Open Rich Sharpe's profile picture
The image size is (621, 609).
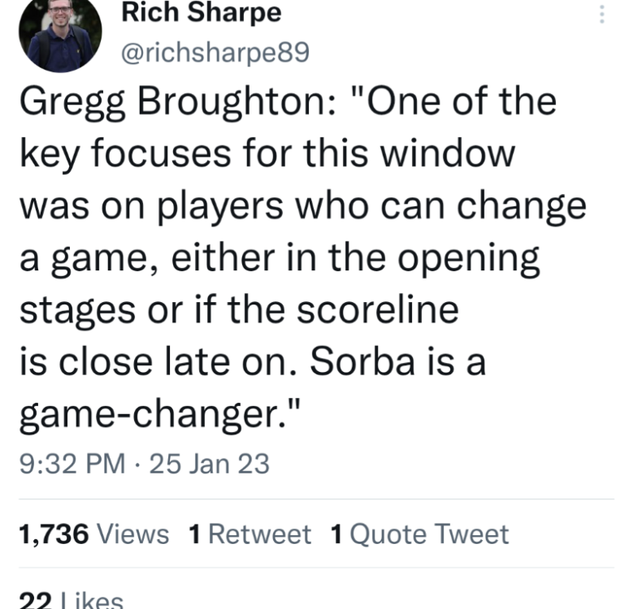click(59, 34)
